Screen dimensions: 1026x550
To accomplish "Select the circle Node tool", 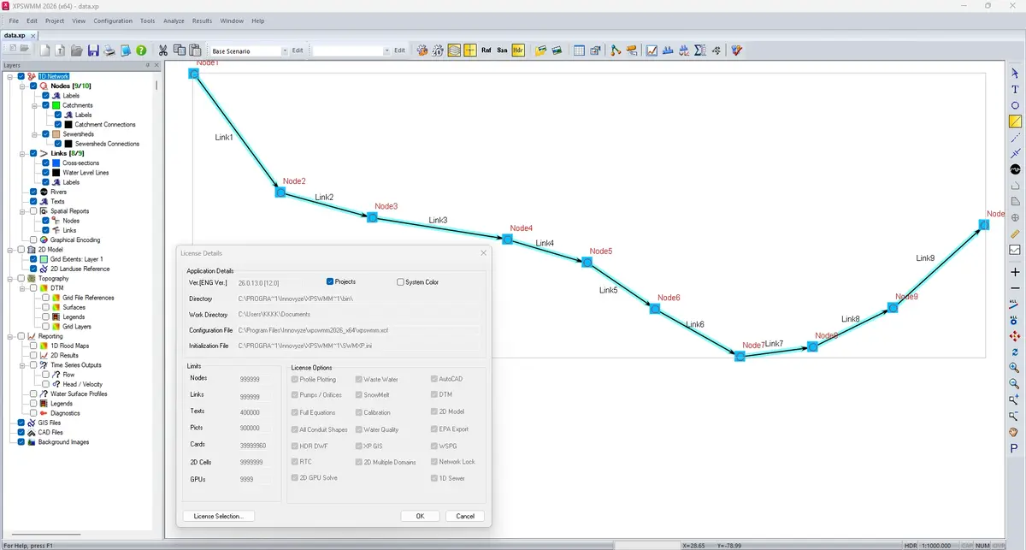I will coord(1015,106).
